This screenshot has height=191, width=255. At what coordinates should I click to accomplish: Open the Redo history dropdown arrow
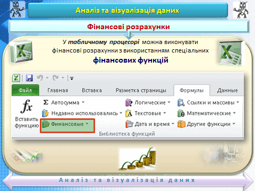[x=63, y=77]
